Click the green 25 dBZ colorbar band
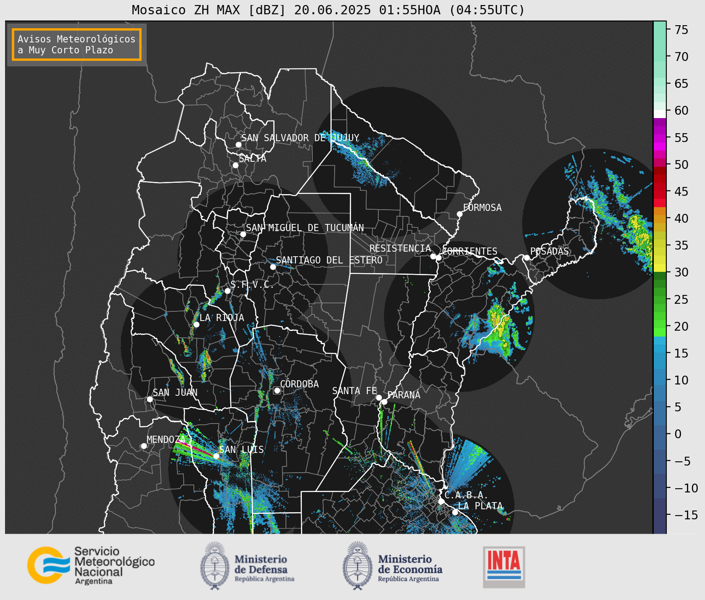The height and width of the screenshot is (600, 705). click(660, 300)
